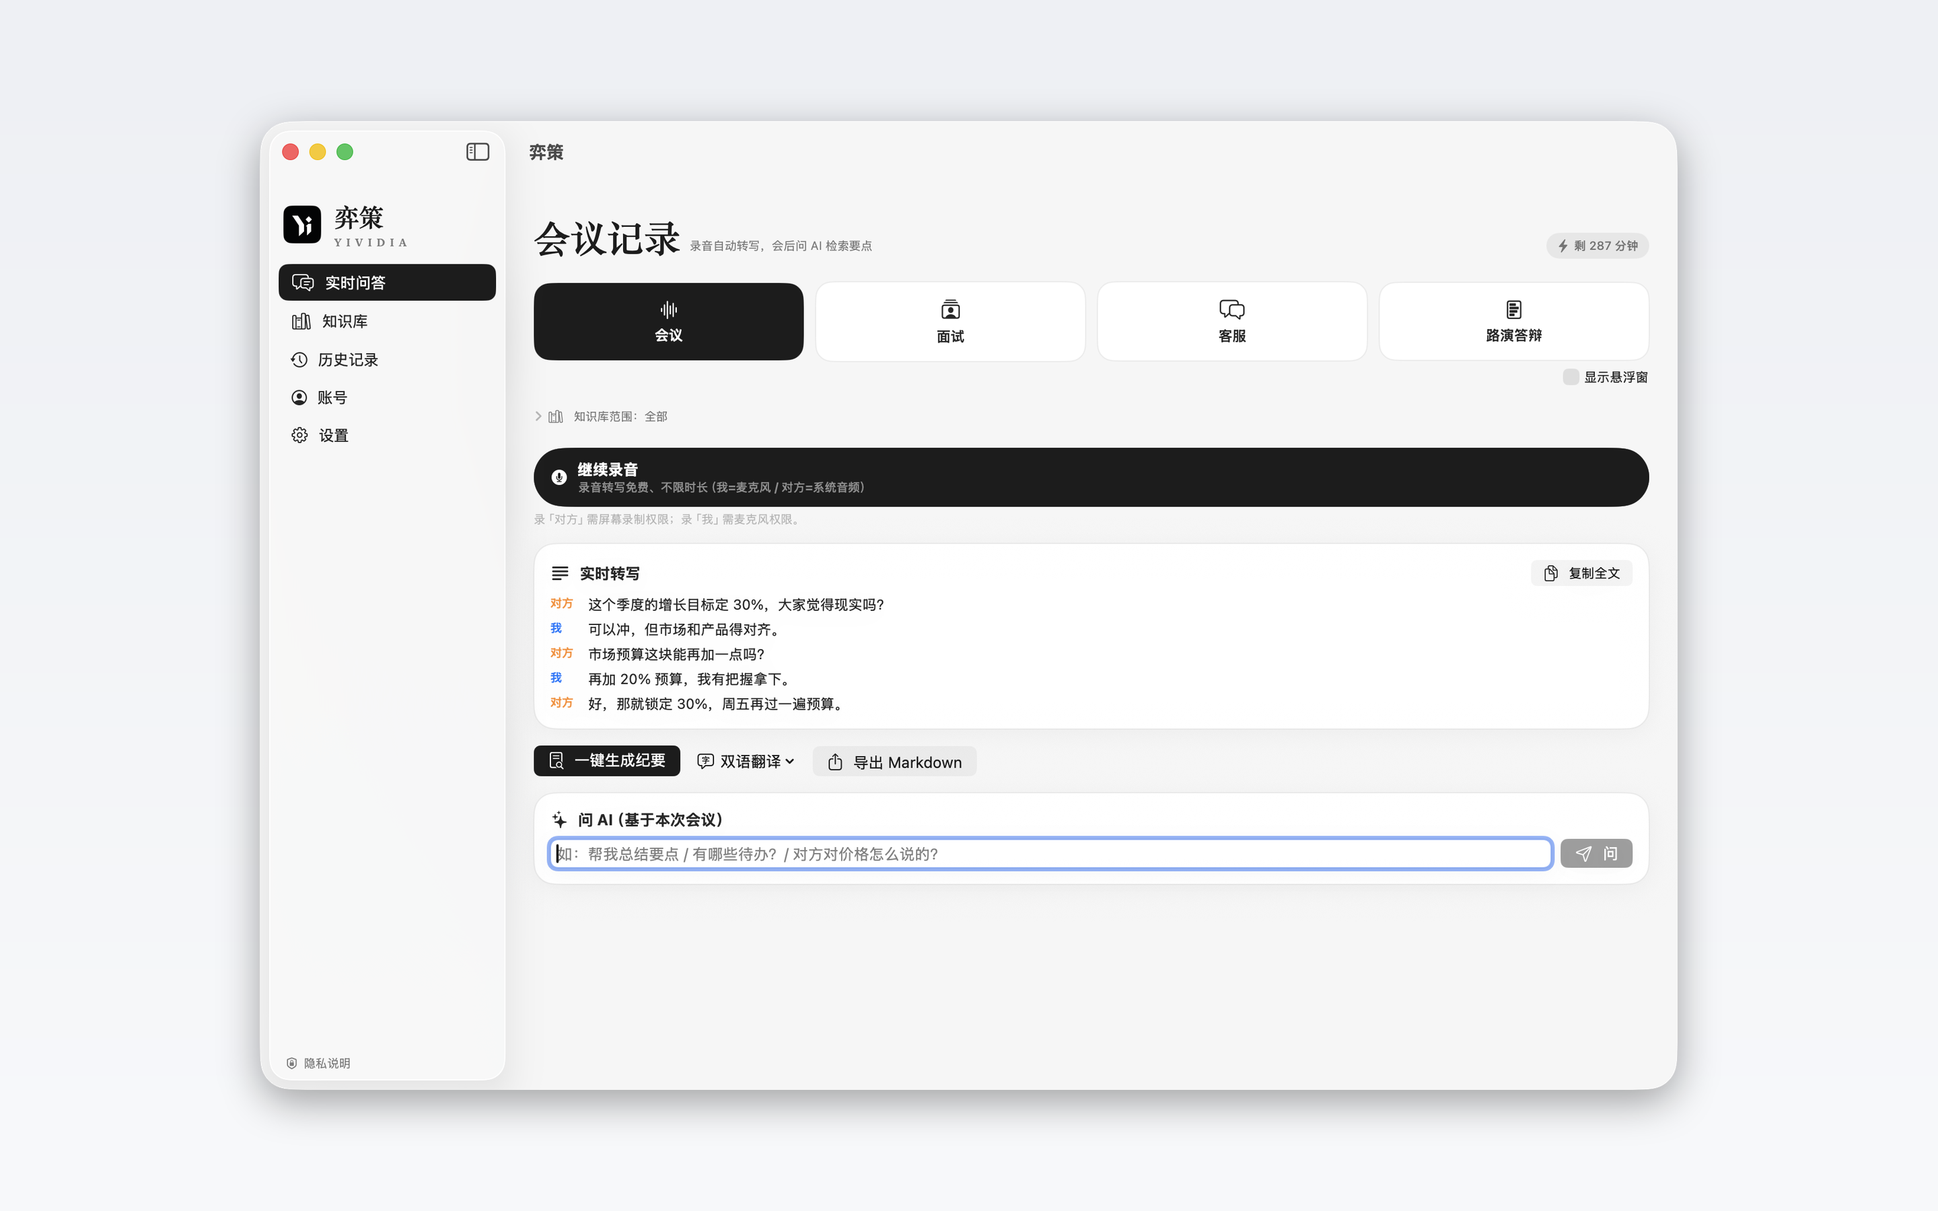Select the 面试 mode tab
Viewport: 1938px width, 1211px height.
951,321
